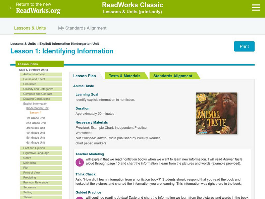Click the Think Check heading
265x199 pixels.
[85, 174]
